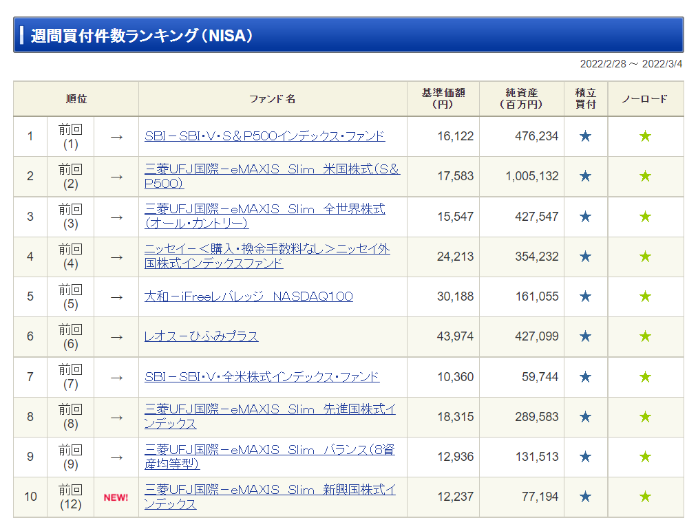
Task: Click the ファンド名 column header
Action: point(272,99)
